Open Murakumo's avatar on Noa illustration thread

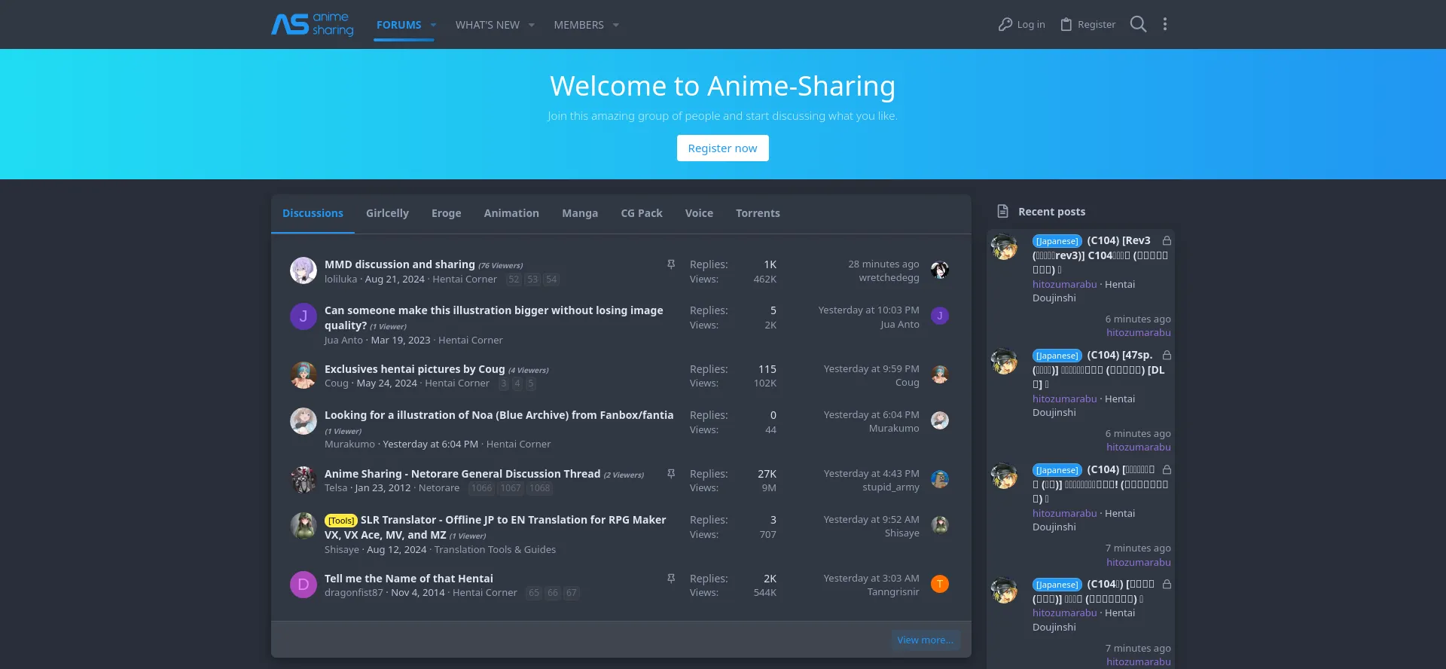tap(304, 421)
